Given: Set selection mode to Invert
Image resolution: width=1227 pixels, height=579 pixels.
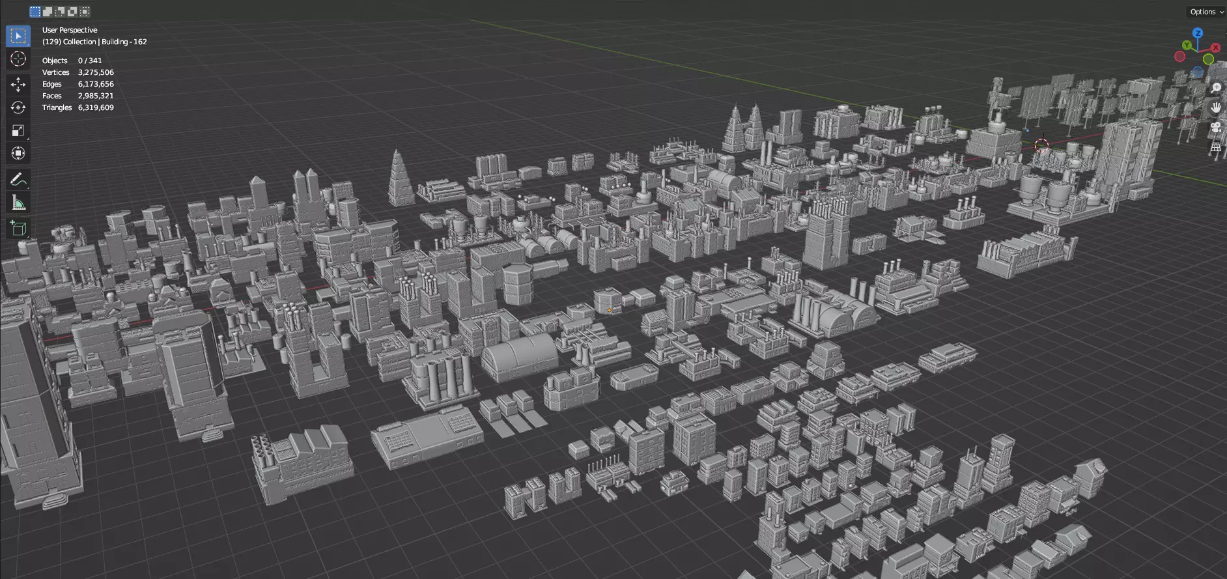Looking at the screenshot, I should (x=72, y=12).
